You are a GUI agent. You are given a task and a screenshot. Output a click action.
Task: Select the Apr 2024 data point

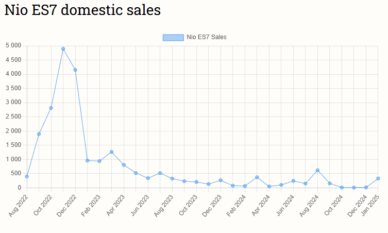coord(269,187)
